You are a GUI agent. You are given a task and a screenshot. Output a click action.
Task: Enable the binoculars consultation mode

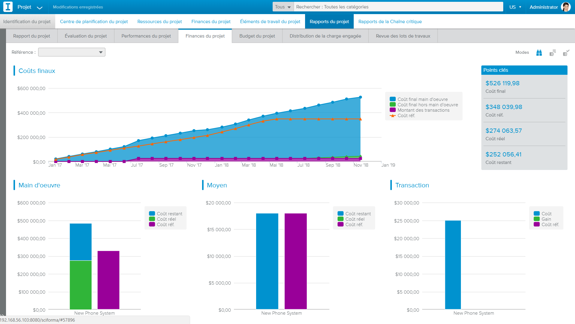pos(539,53)
